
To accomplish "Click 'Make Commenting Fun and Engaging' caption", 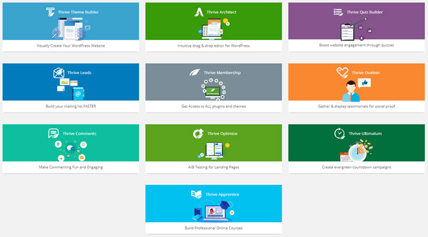I will point(71,167).
